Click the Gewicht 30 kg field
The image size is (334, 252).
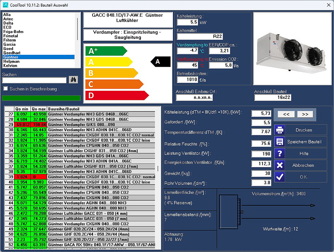point(261,174)
